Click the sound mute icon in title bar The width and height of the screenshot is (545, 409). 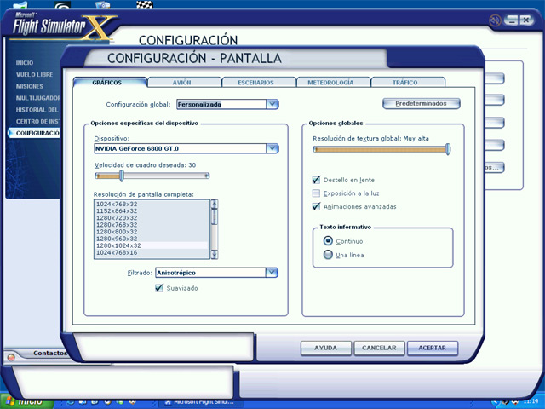pyautogui.click(x=496, y=20)
